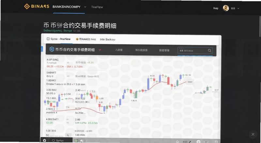Click the blue side tab on window's left edge
Screen dimensions: 261x143
pos(42,49)
